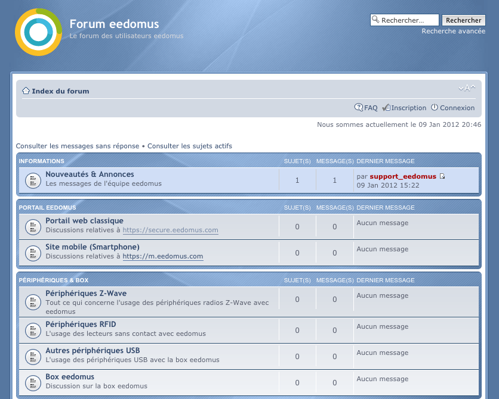This screenshot has height=399, width=499.
Task: Open the PORTAIL EEDOMUS category
Action: (x=47, y=208)
